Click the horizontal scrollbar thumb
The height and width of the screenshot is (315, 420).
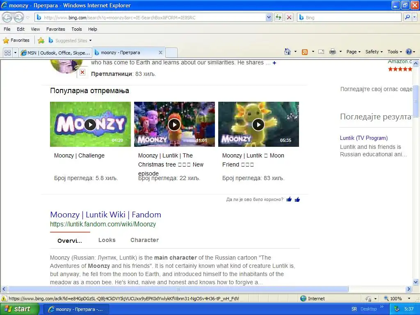[x=178, y=289]
